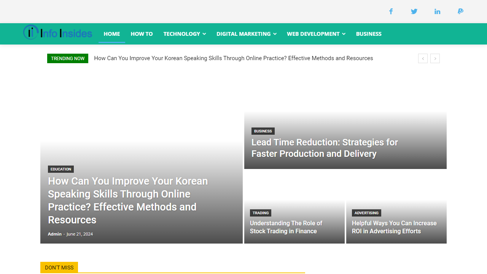This screenshot has width=487, height=274.
Task: Open the Twitter social icon
Action: 414,11
